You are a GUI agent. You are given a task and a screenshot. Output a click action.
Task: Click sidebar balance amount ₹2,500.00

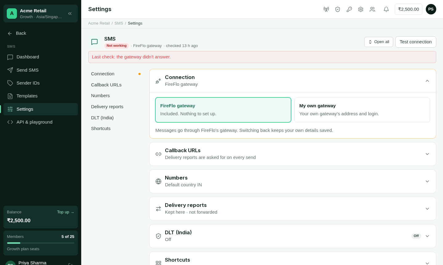[x=19, y=220]
